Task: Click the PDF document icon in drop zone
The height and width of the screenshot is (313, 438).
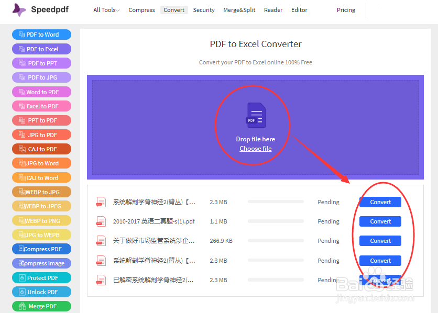Action: [x=256, y=115]
